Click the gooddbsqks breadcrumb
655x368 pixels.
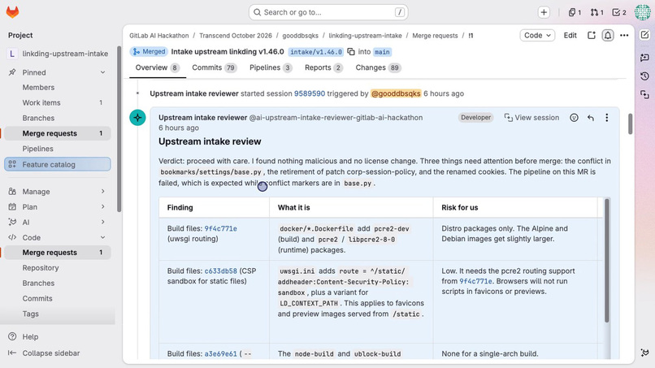[x=301, y=36]
